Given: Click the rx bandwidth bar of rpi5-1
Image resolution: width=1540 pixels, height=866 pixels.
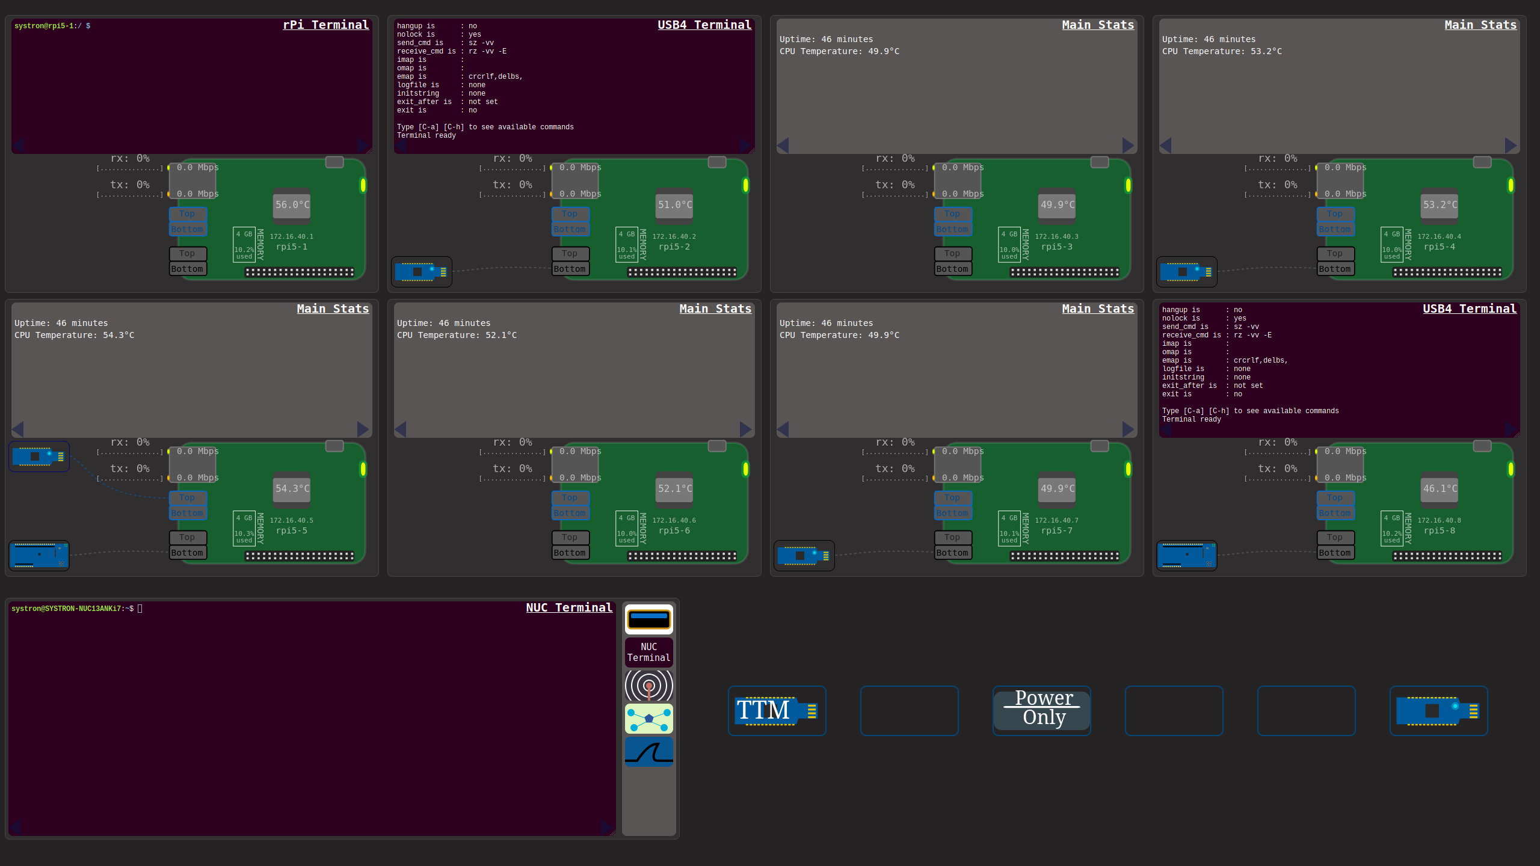Looking at the screenshot, I should point(130,169).
